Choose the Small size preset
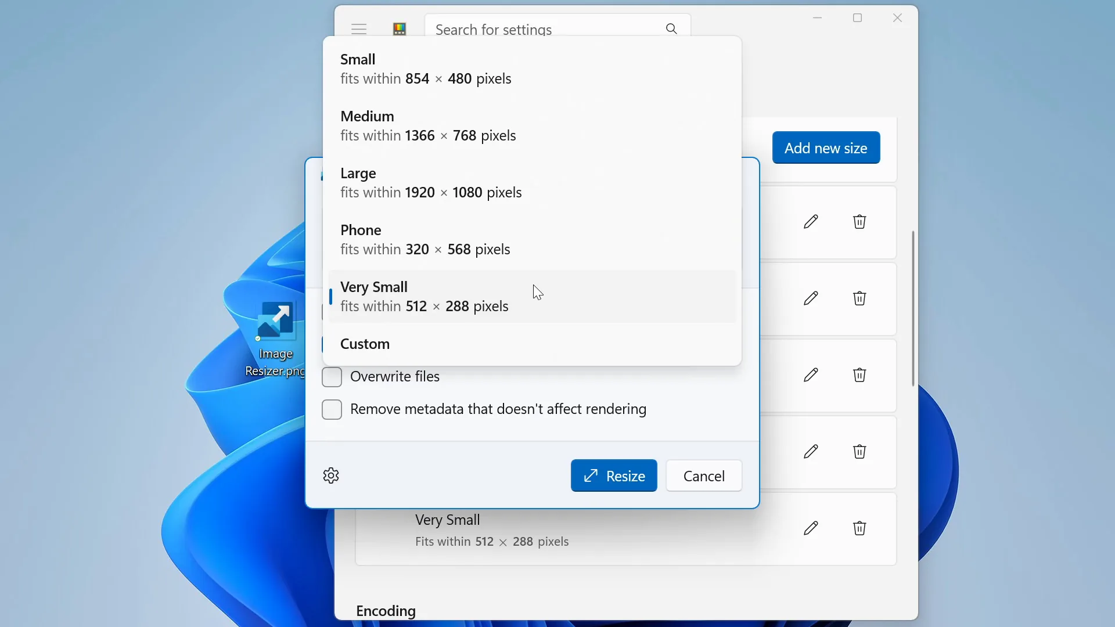Image resolution: width=1115 pixels, height=627 pixels. (532, 69)
